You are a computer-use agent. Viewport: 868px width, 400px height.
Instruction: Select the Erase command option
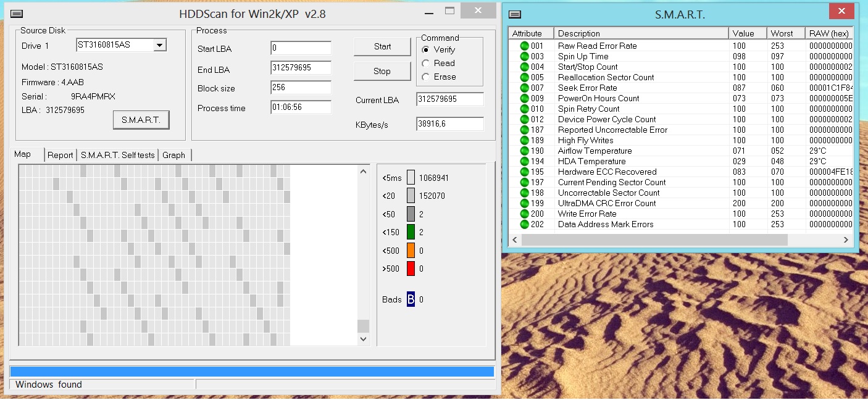click(426, 77)
